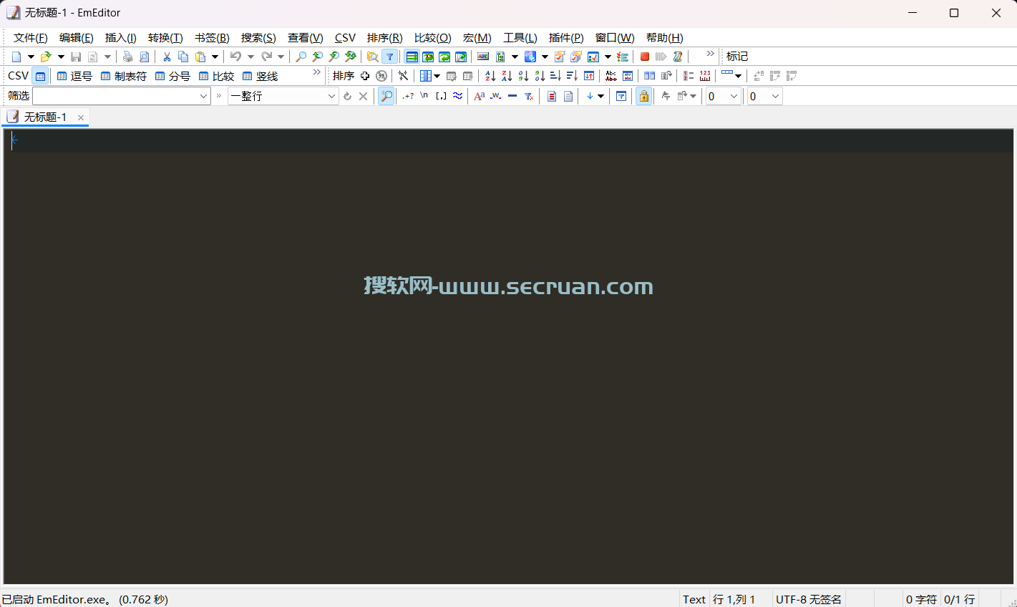
Task: Click the Undo arrow icon
Action: coord(235,57)
